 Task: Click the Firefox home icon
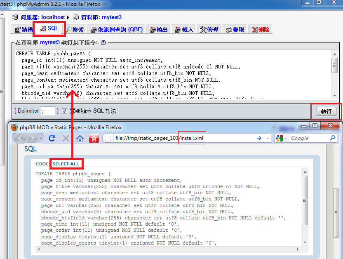tap(80, 138)
